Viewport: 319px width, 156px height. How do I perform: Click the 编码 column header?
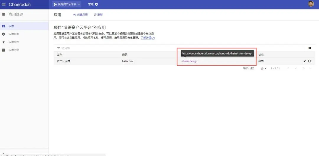[125, 55]
